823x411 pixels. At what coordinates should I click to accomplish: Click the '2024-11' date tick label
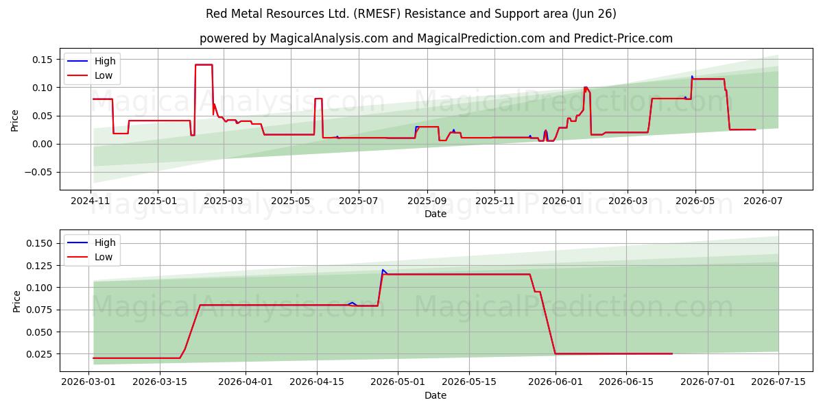(91, 201)
